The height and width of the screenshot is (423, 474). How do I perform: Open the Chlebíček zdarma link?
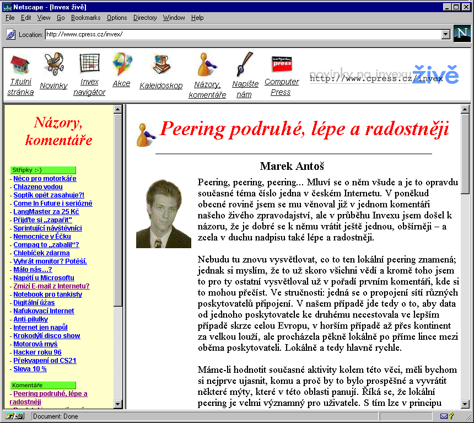[41, 253]
